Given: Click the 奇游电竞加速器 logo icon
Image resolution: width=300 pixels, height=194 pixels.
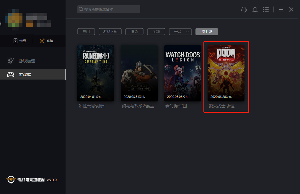Looking at the screenshot, I should 11,180.
